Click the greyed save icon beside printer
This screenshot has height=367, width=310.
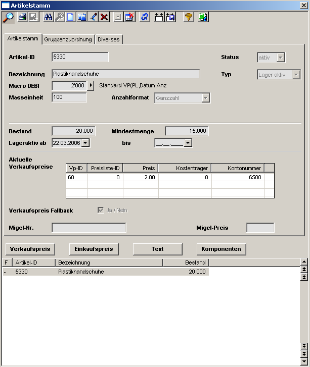click(33, 17)
